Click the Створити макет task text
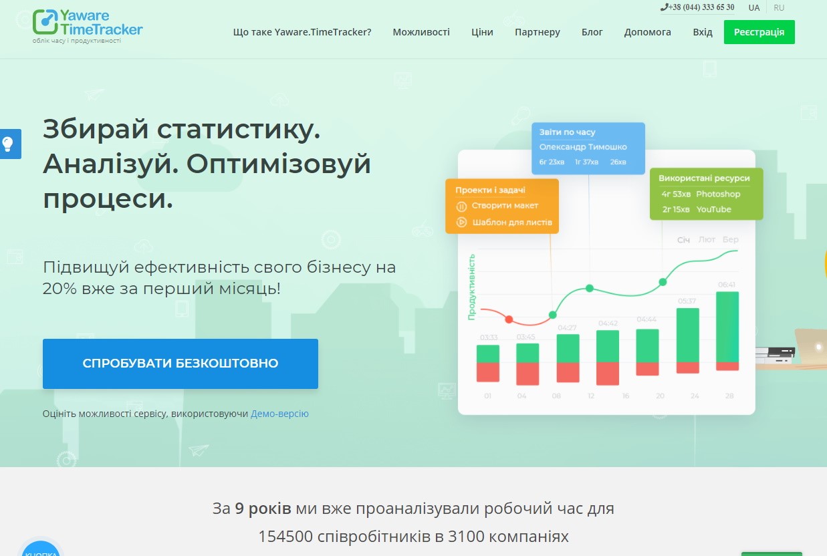Screen dimensions: 827x556 [505, 206]
